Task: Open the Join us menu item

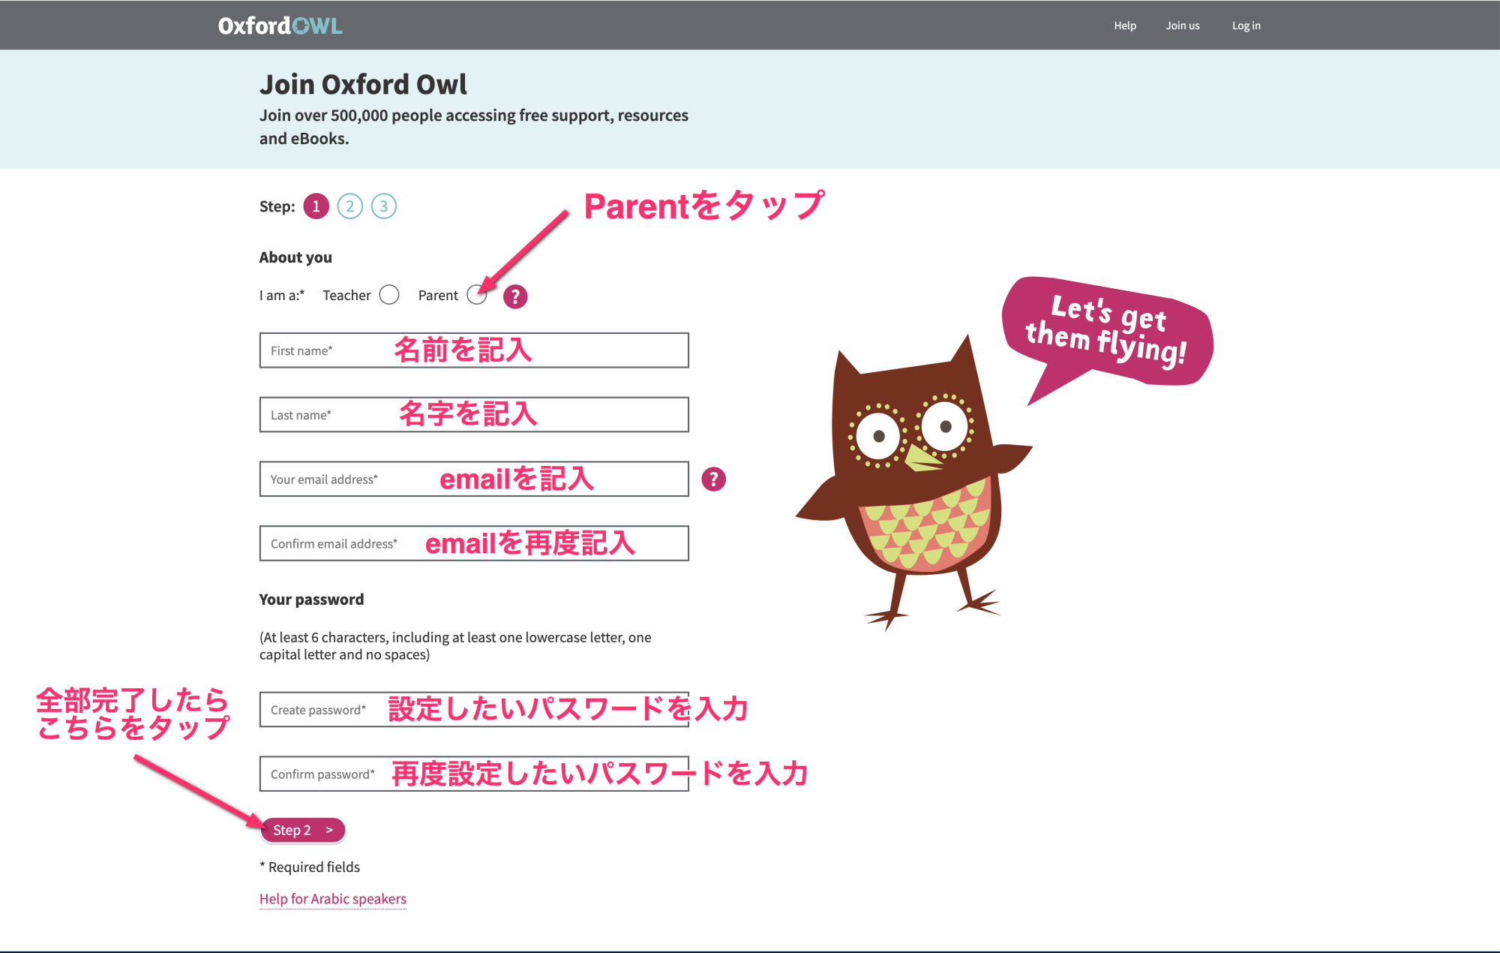Action: click(x=1183, y=26)
